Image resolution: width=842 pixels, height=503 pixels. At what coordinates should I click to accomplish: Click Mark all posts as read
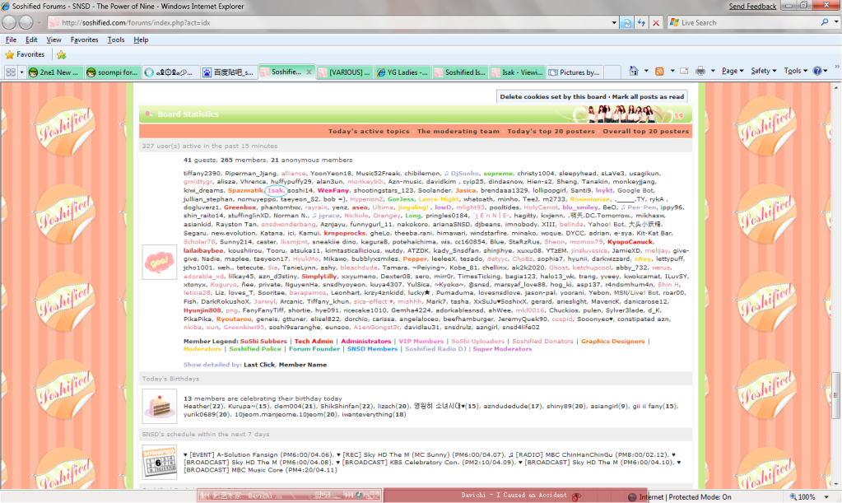(648, 96)
